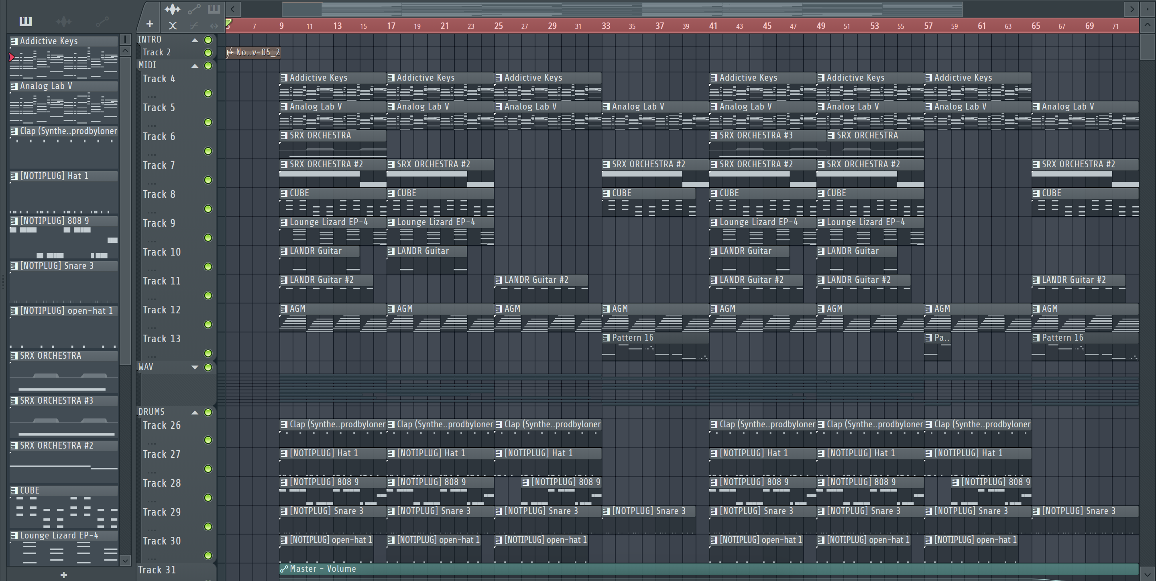1156x581 pixels.
Task: Select the No..v-05_2 audio clip on Track 2
Action: click(253, 53)
